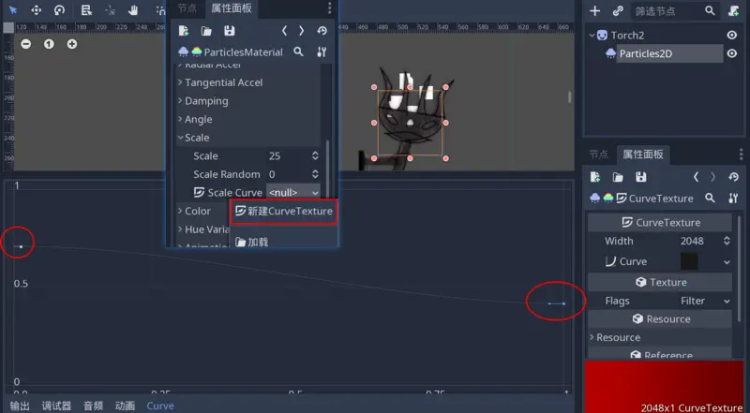Adjust Scale value stepper arrows
Viewport: 750px width, 413px height.
point(315,155)
